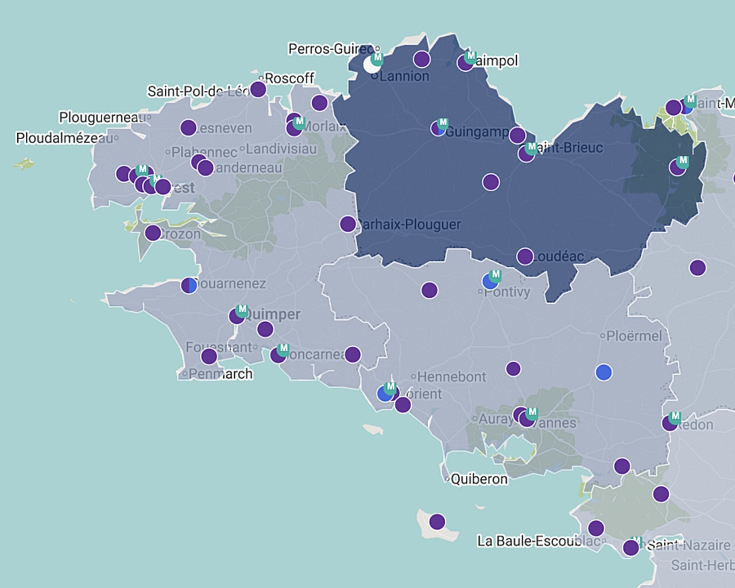The width and height of the screenshot is (735, 588).
Task: Select the purple marker just below Quimper
Action: pos(265,329)
